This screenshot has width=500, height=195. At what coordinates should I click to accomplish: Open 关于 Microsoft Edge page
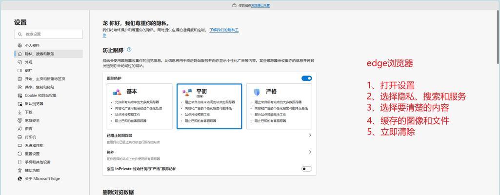click(x=49, y=179)
